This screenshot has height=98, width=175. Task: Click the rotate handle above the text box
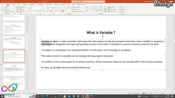coord(103,36)
